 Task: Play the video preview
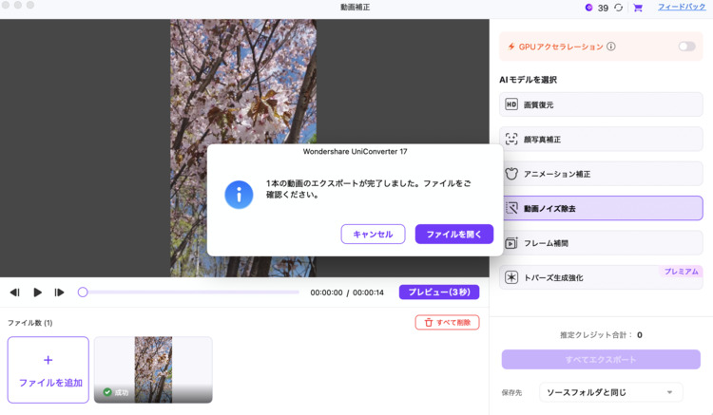pos(37,292)
